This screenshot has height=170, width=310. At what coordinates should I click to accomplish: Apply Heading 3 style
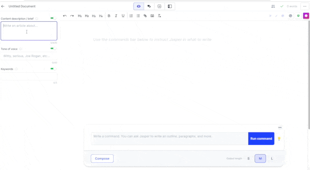tap(94, 16)
